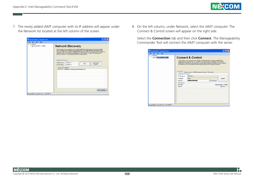This screenshot has height=179, width=254.
Task: Collapse Network tree node in Network Discovery window
Action: click(28, 44)
